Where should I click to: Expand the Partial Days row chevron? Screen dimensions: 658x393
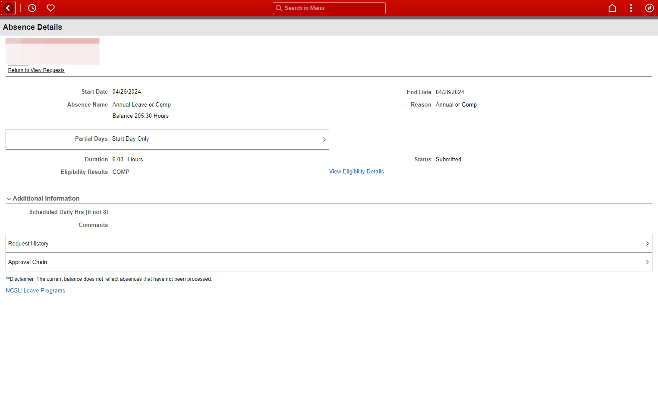pyautogui.click(x=324, y=139)
